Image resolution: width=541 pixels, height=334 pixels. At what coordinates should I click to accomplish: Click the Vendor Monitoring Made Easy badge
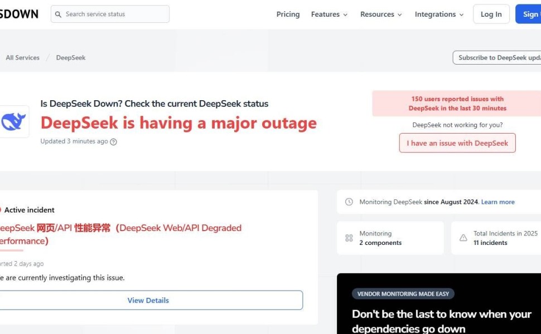point(403,294)
